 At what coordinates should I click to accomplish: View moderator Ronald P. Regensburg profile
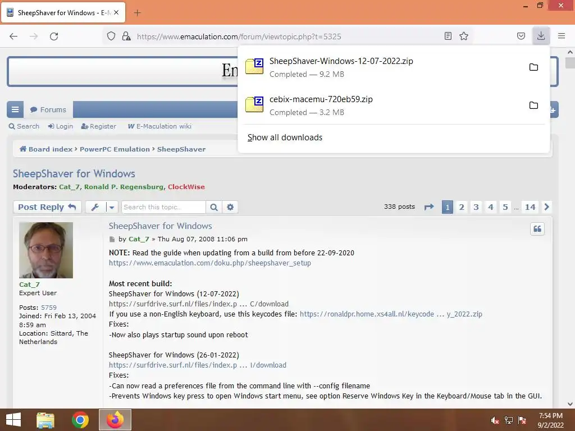point(124,187)
